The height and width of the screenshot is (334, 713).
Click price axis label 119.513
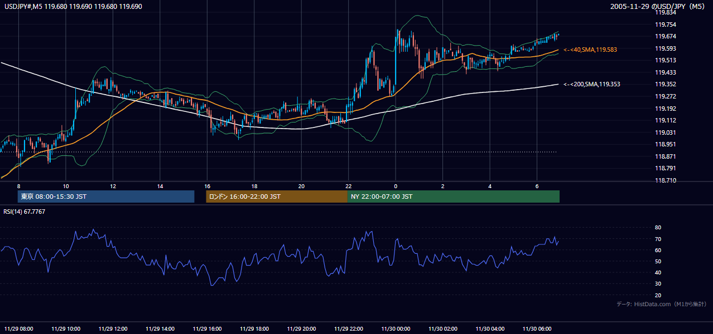(666, 60)
